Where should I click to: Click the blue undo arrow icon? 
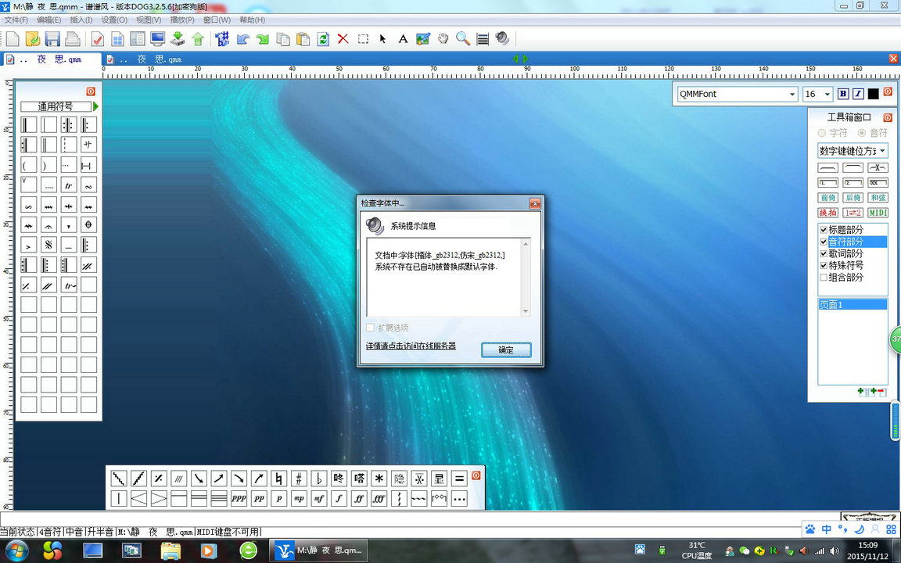coord(242,38)
